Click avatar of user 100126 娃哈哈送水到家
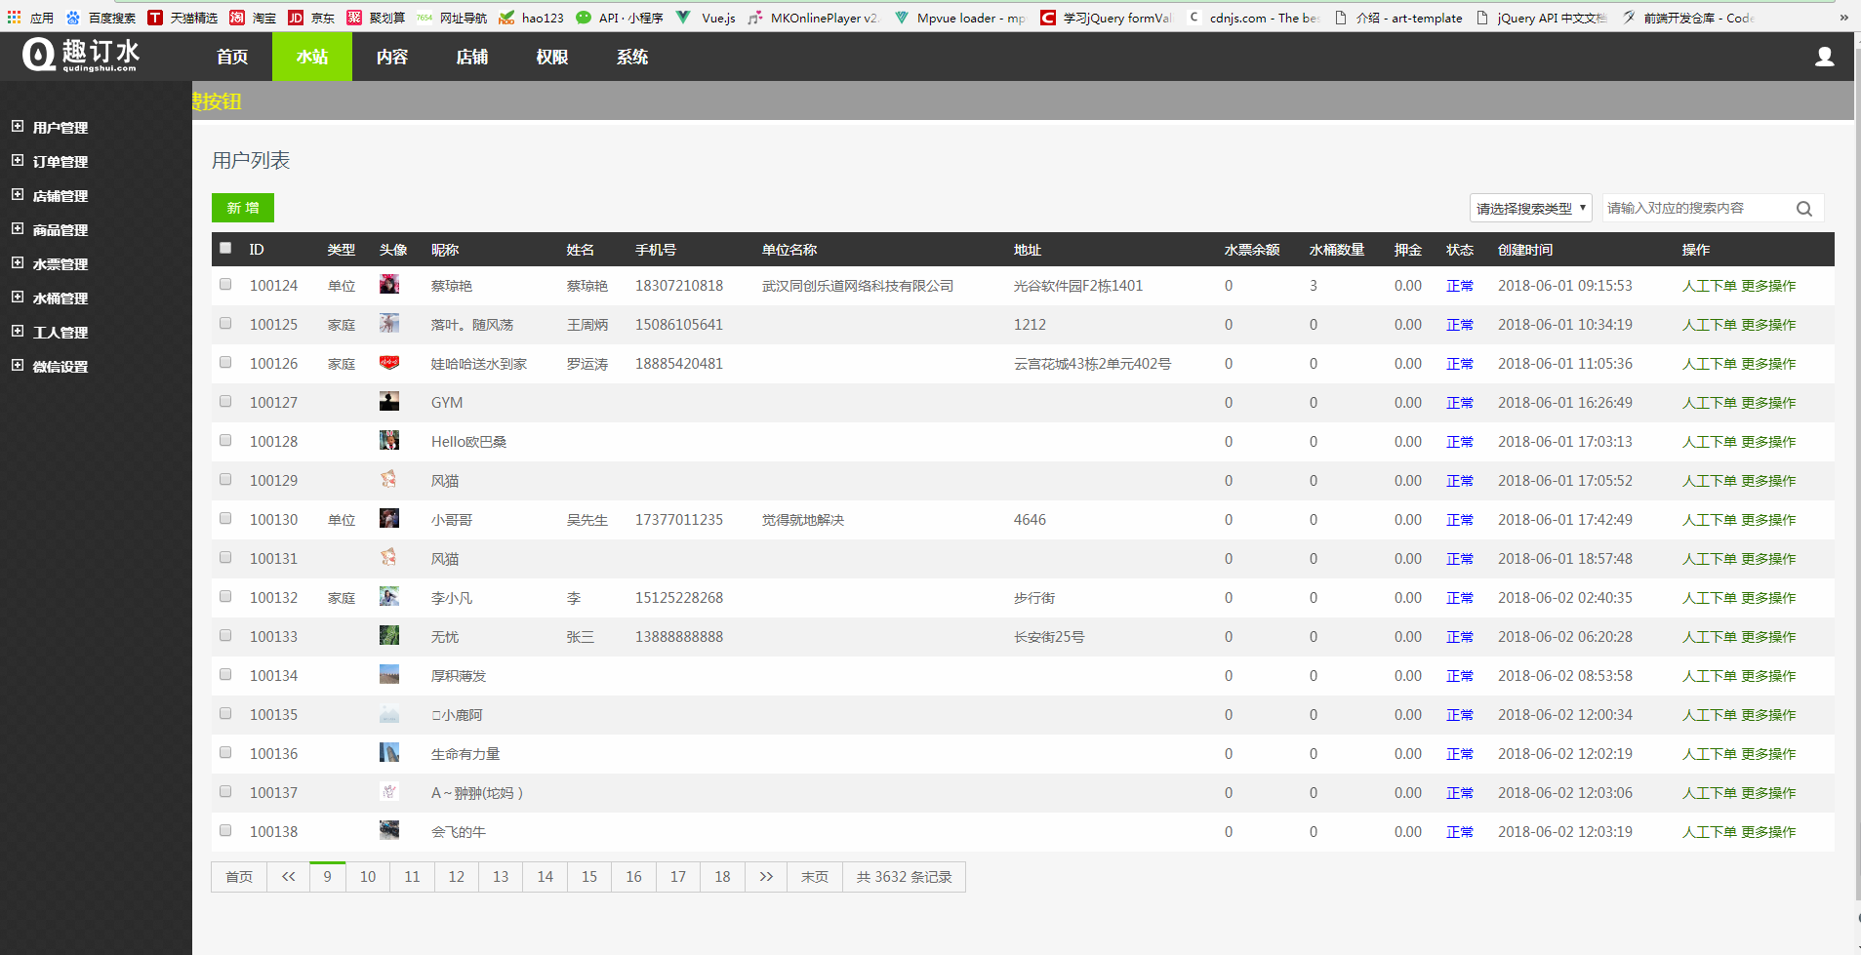The width and height of the screenshot is (1861, 955). [388, 363]
